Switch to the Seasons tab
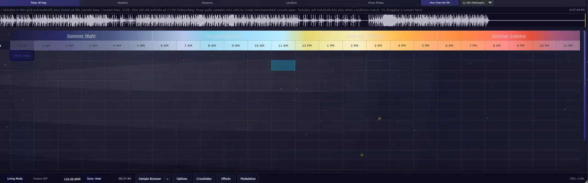This screenshot has width=588, height=183. click(x=207, y=3)
